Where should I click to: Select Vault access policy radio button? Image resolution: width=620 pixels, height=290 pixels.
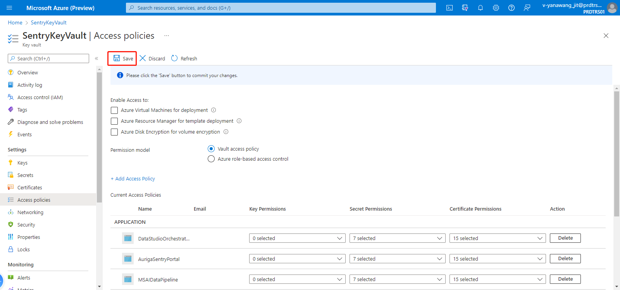(x=211, y=149)
